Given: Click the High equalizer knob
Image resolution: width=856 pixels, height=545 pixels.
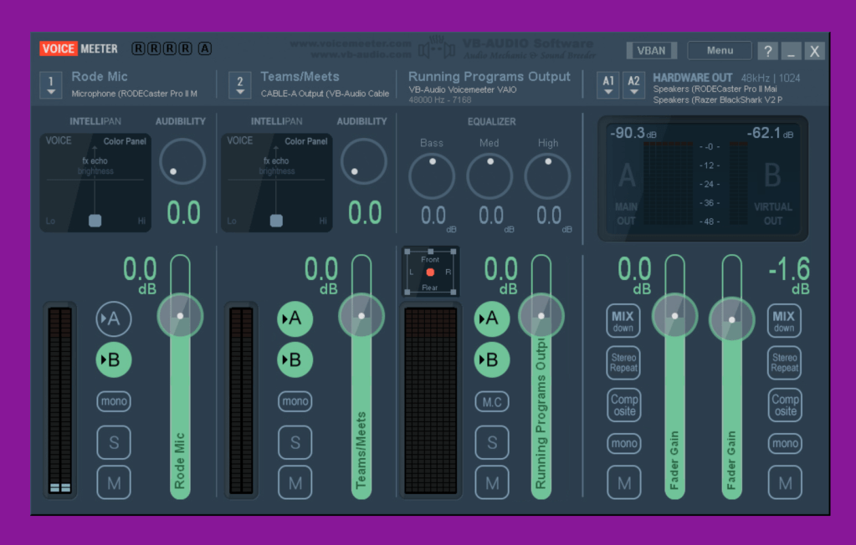Looking at the screenshot, I should coord(547,176).
